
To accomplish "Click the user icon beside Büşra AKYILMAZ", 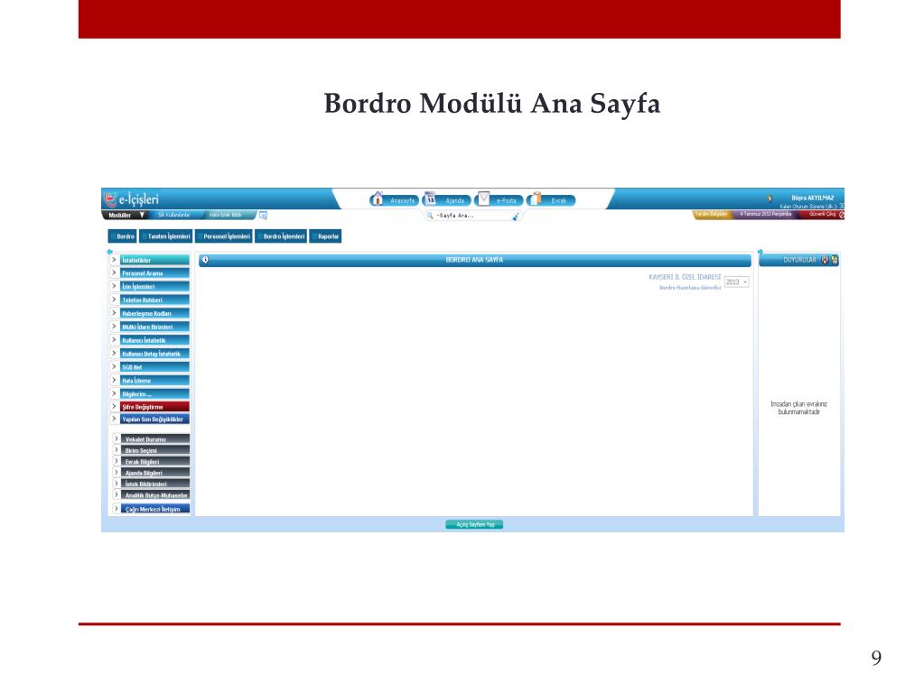I will [x=770, y=198].
